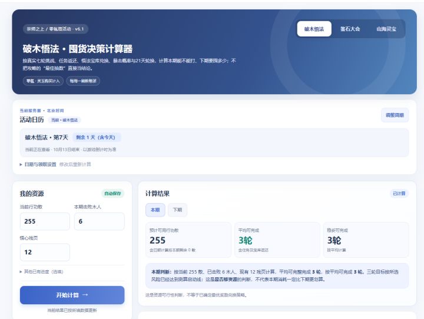Select the 下期 results tab

[x=177, y=210]
